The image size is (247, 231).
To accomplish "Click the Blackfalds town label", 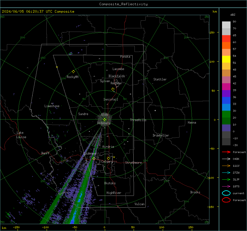I will tap(117, 76).
